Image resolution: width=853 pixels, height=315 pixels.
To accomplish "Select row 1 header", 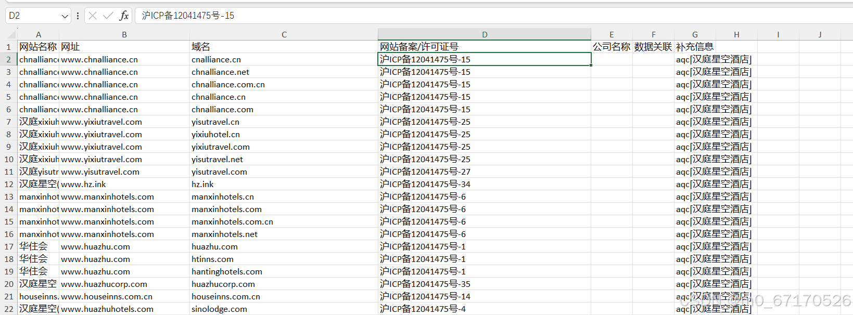I will [9, 47].
